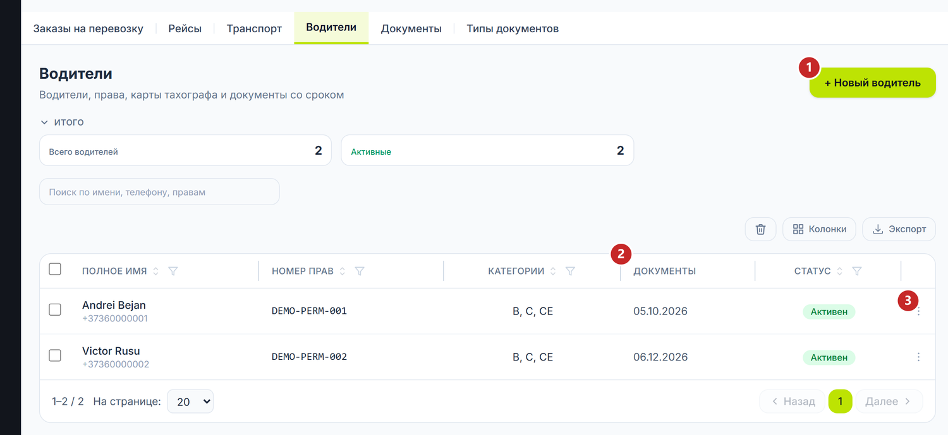The width and height of the screenshot is (948, 435).
Task: Switch to Заказы на перевозку tab
Action: [88, 28]
